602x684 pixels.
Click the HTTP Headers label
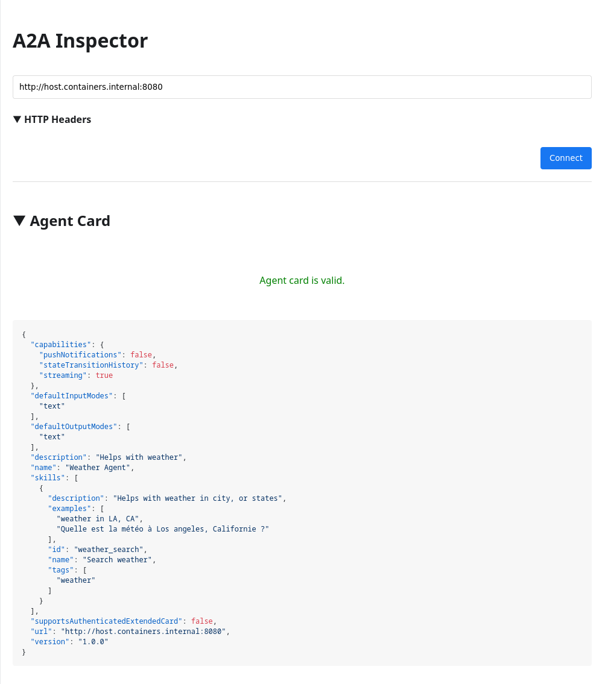click(x=58, y=119)
